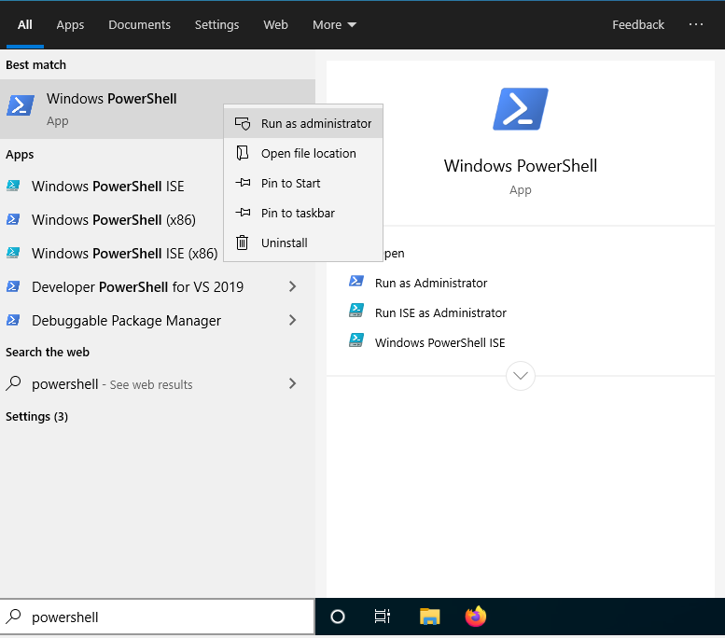
Task: Click the large PowerShell icon in preview pane
Action: (520, 110)
